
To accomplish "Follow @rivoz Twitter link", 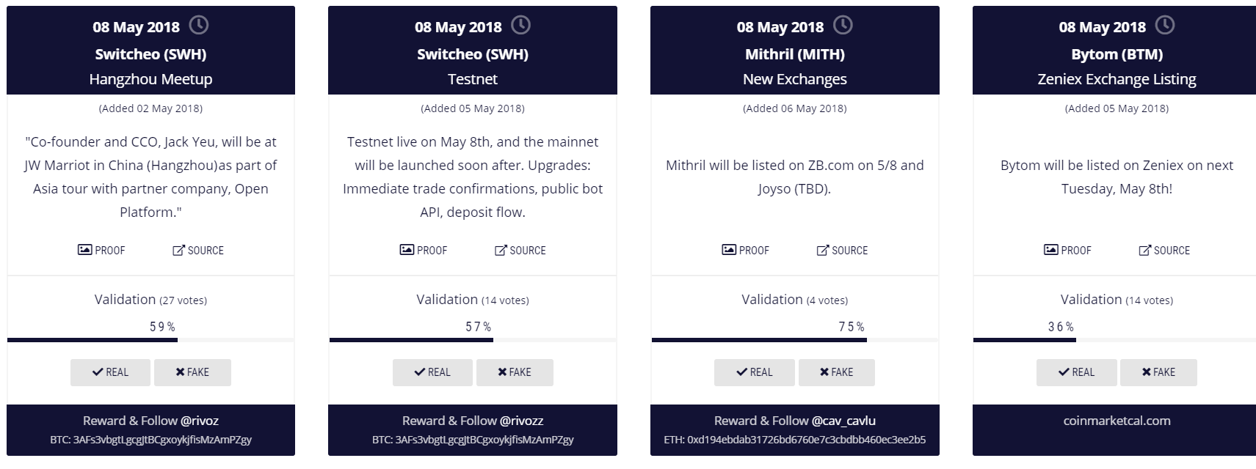I will click(200, 421).
